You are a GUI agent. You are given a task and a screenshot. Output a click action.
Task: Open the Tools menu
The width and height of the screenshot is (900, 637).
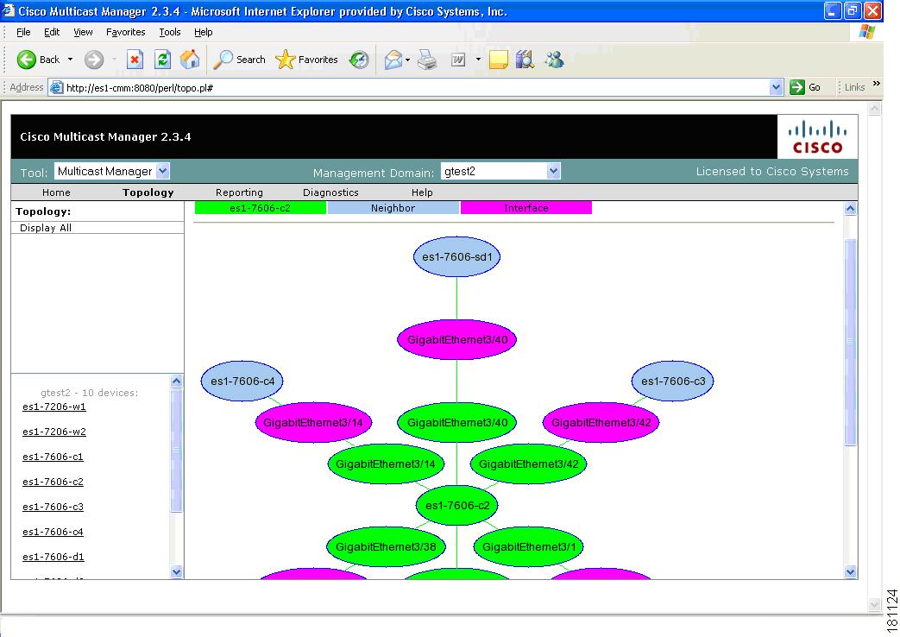click(170, 32)
